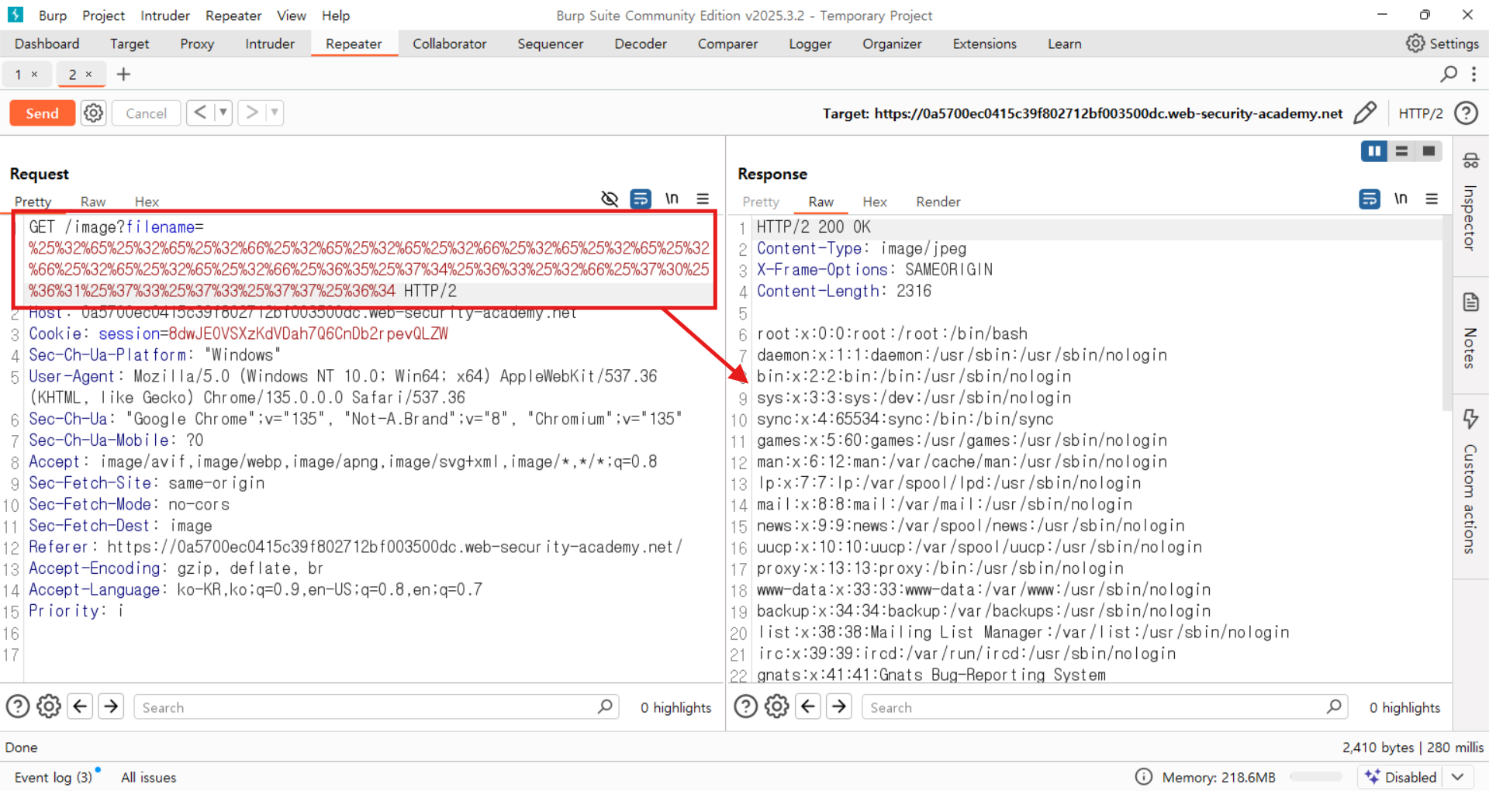Click the HTTP/2 protocol toggle

click(1420, 113)
